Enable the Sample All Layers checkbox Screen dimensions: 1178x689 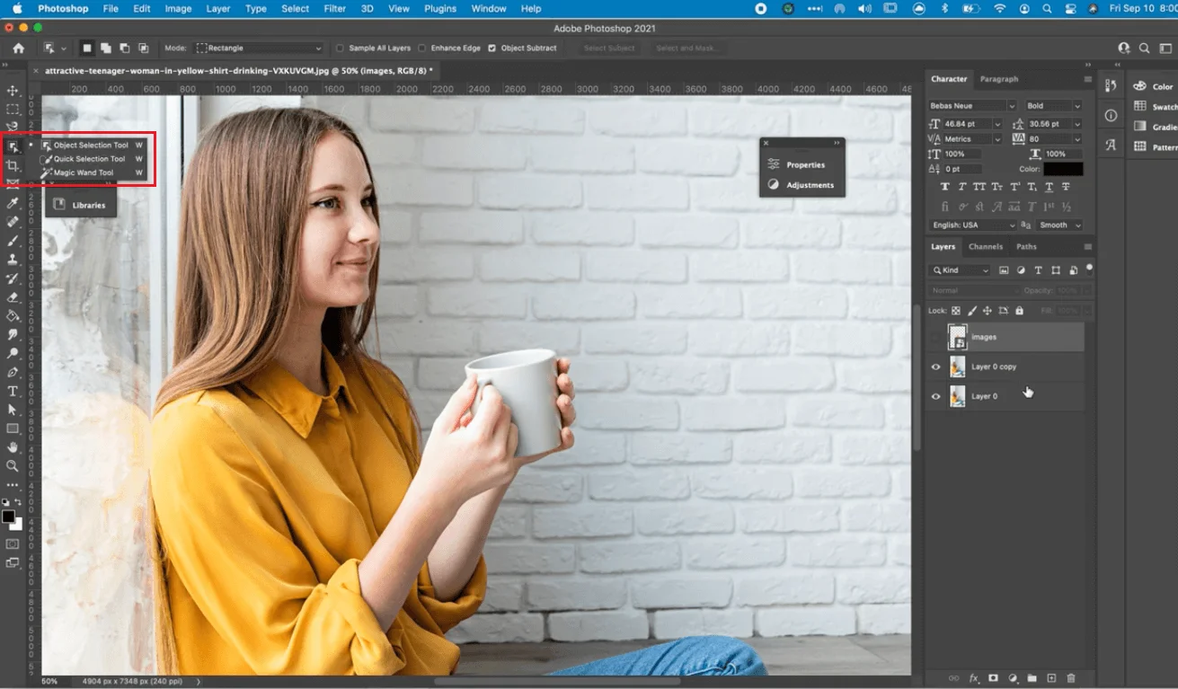pos(338,48)
